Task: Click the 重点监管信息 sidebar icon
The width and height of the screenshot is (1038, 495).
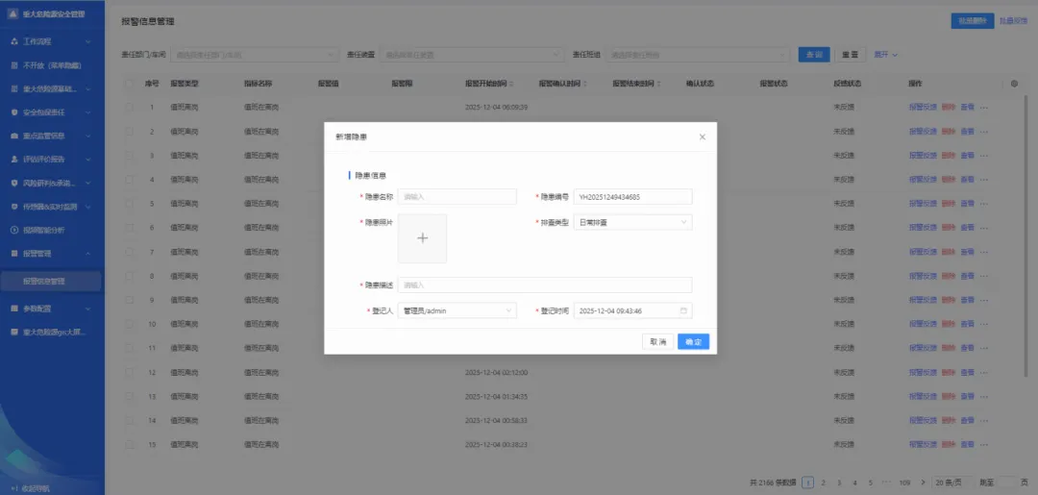Action: [14, 136]
